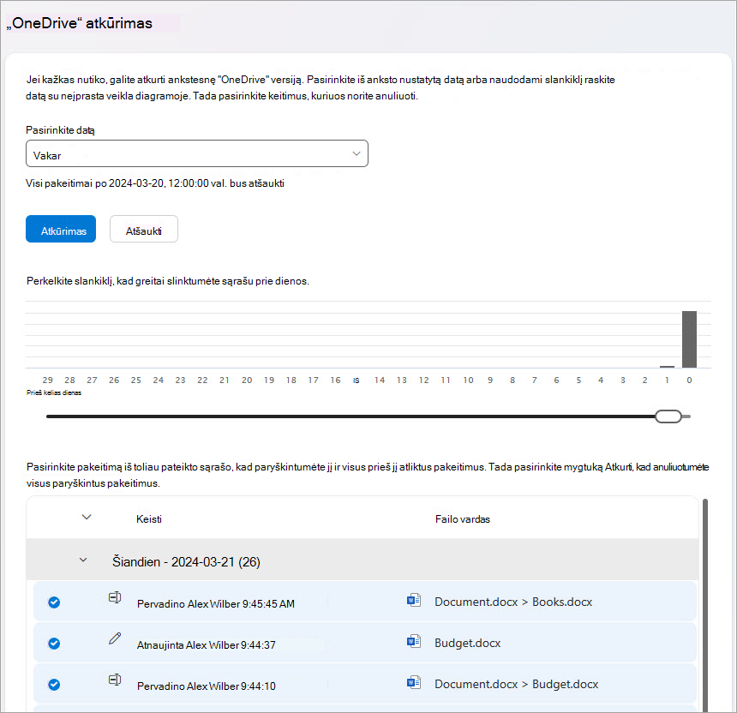Open the Pasirinkite datą dropdown showing Vakar

pyautogui.click(x=197, y=153)
